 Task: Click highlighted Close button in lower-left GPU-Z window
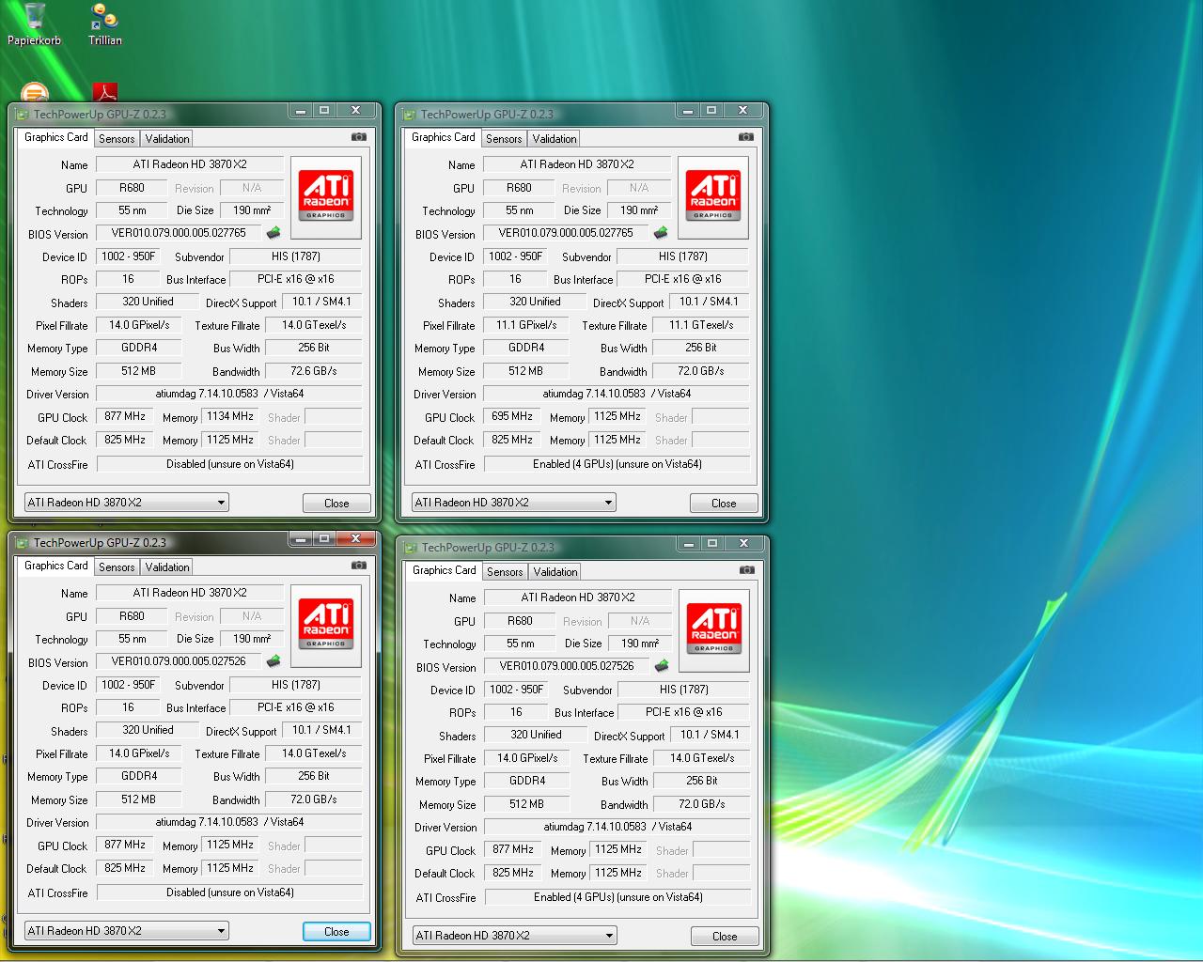[x=336, y=932]
